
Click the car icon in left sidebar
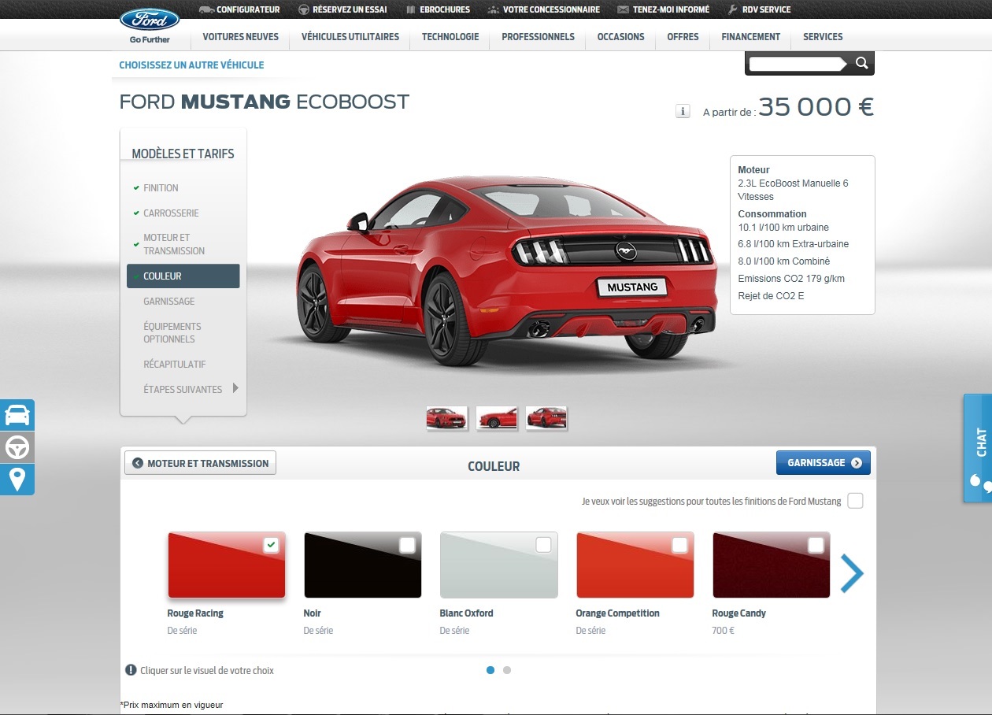[17, 414]
